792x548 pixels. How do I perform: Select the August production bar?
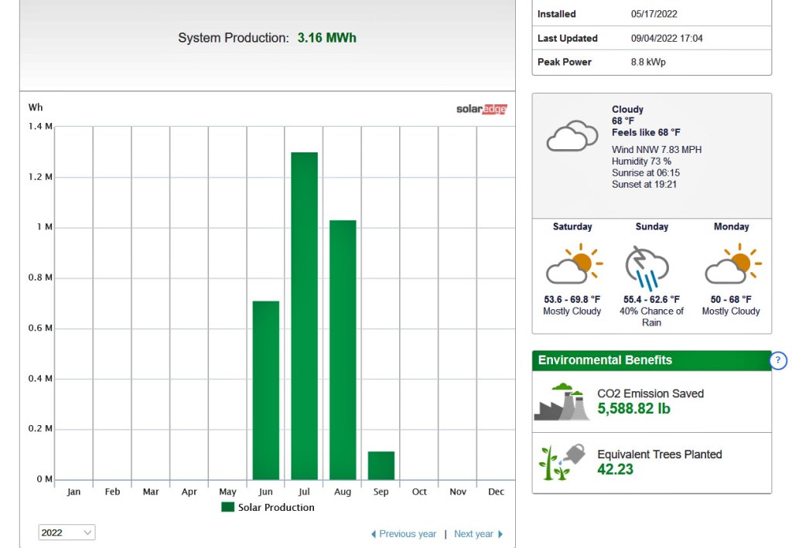343,350
